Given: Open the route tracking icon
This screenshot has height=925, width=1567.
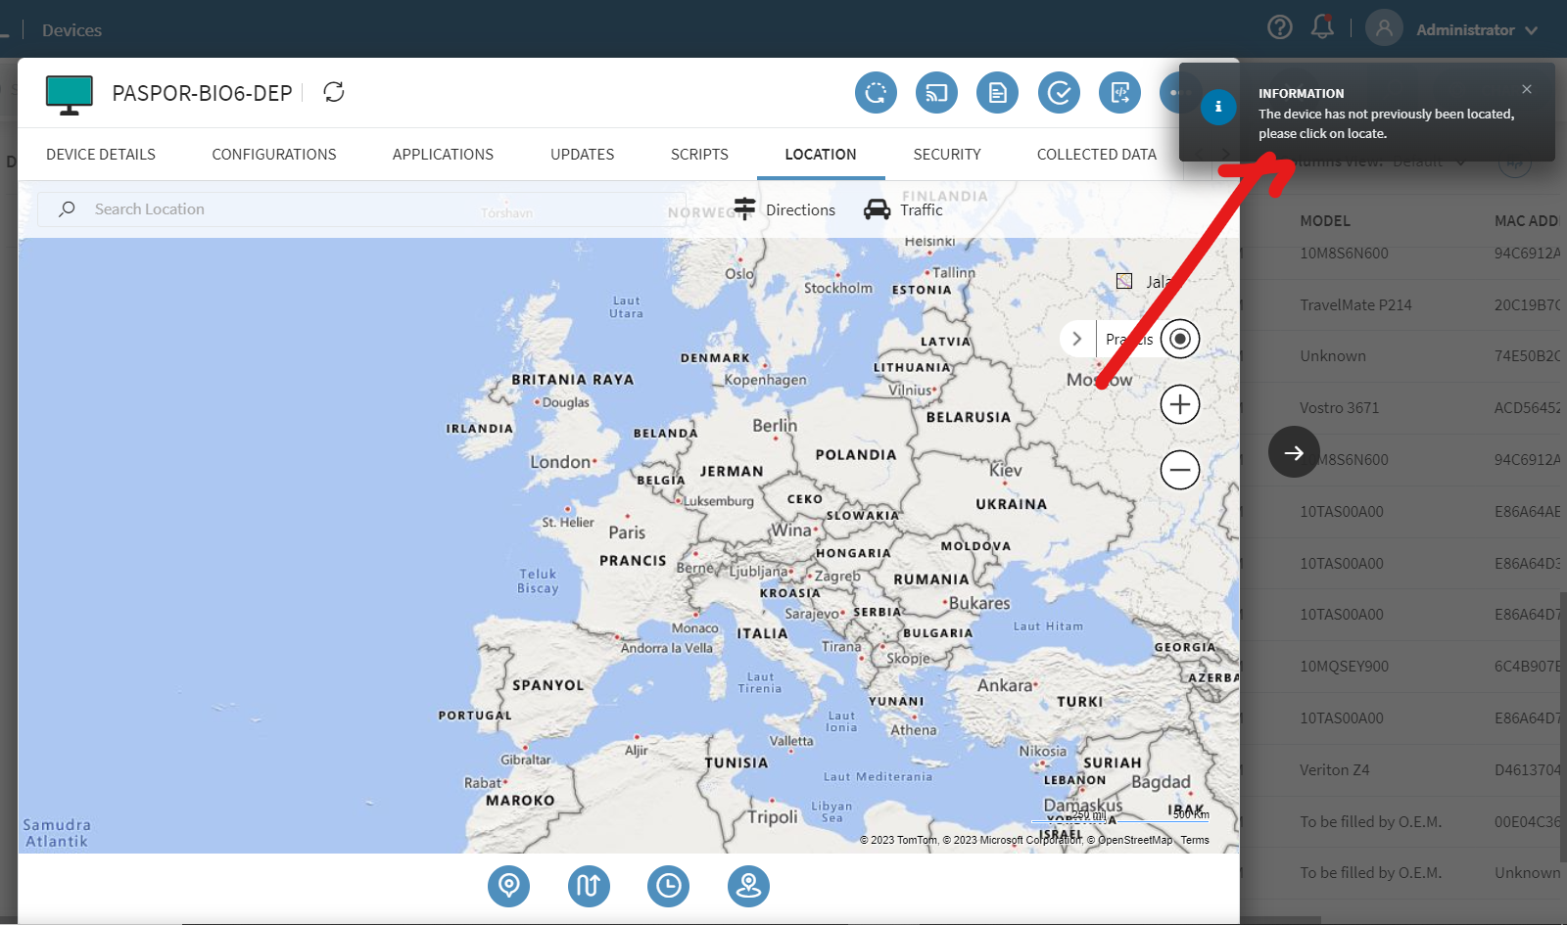Looking at the screenshot, I should point(589,886).
